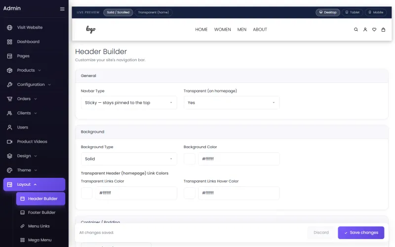Image resolution: width=395 pixels, height=247 pixels.
Task: Click the Transparent Links Color hex field
Action: click(136, 193)
